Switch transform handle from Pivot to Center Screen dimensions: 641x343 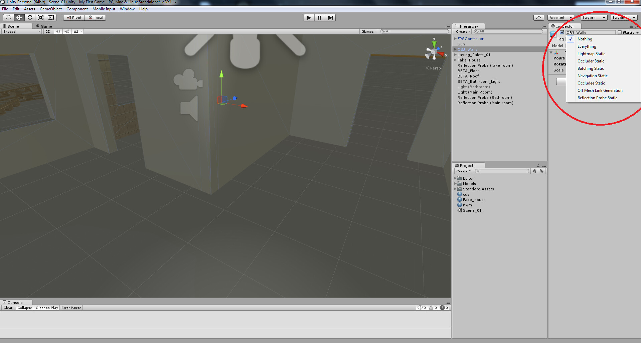coord(73,18)
